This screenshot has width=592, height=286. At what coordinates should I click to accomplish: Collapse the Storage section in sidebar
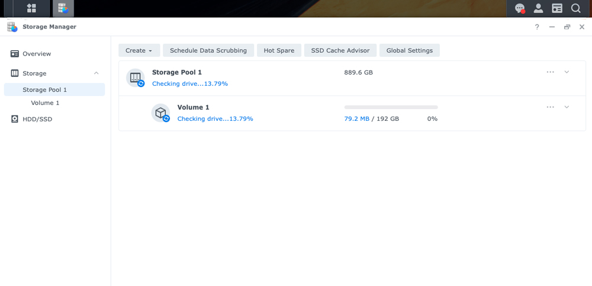click(x=96, y=73)
